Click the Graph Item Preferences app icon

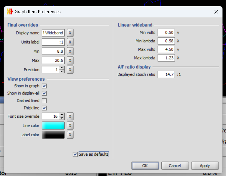[10, 12]
